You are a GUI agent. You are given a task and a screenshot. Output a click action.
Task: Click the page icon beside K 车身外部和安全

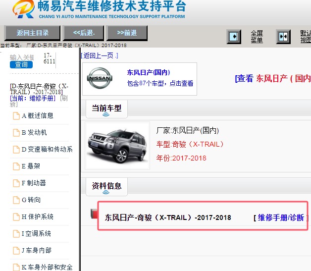pyautogui.click(x=16, y=267)
